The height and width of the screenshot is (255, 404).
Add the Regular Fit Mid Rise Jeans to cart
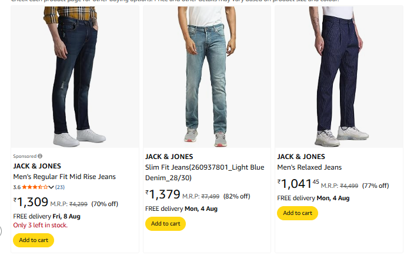point(33,240)
